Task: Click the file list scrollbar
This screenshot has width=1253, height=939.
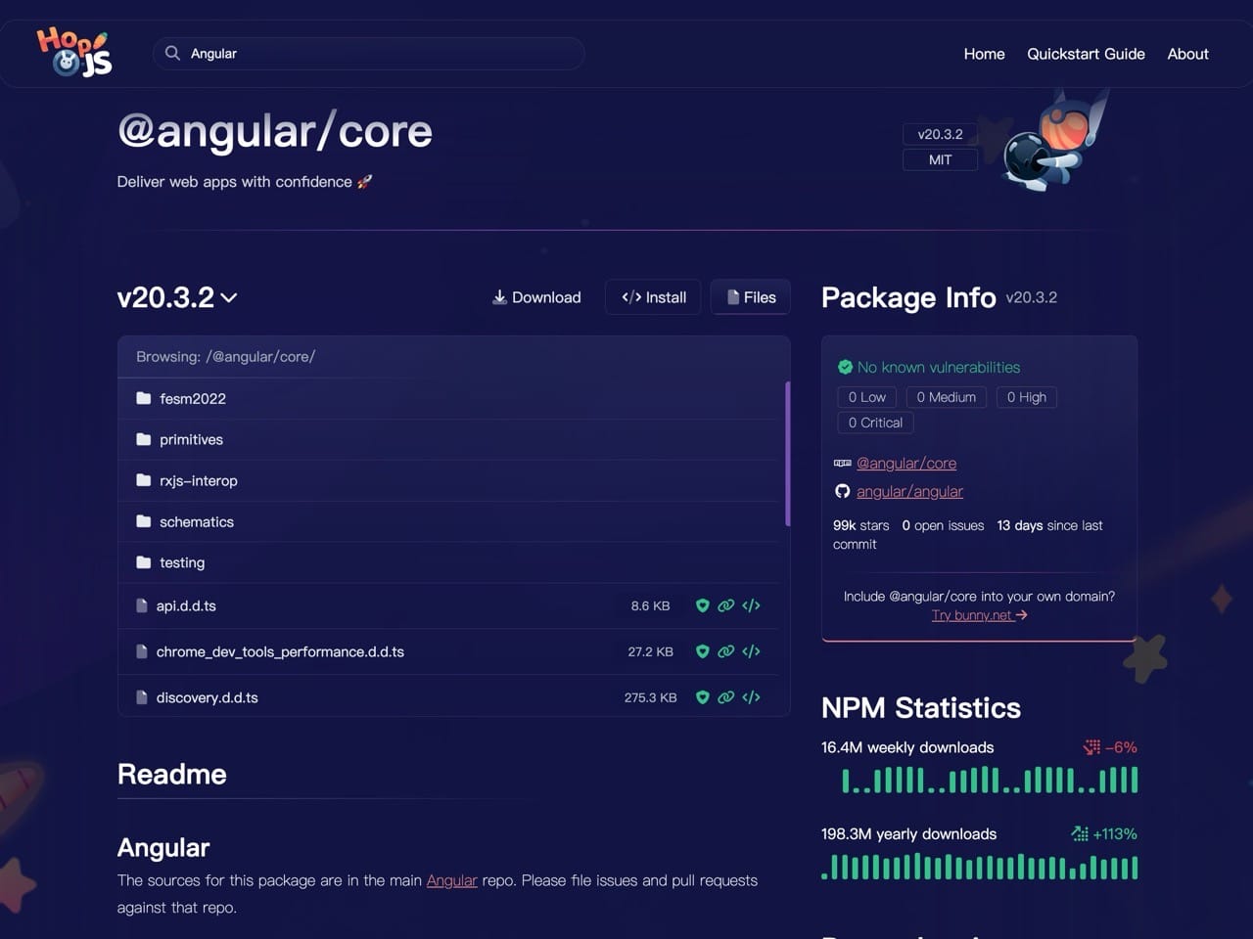Action: tap(787, 454)
